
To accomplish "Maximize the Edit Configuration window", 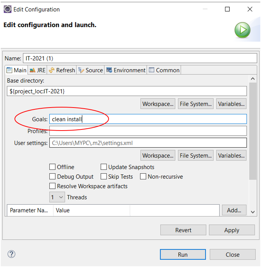I will pos(227,9).
